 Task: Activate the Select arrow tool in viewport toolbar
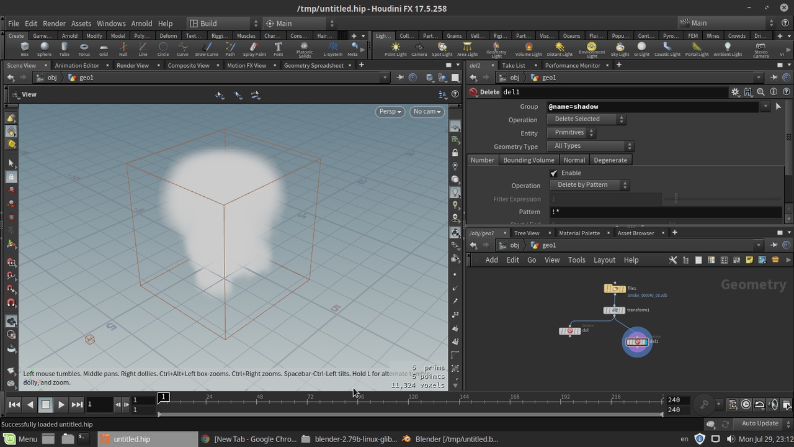[11, 163]
